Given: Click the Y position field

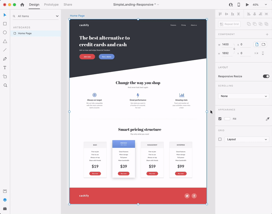Looking at the screenshot, I should (245, 53).
